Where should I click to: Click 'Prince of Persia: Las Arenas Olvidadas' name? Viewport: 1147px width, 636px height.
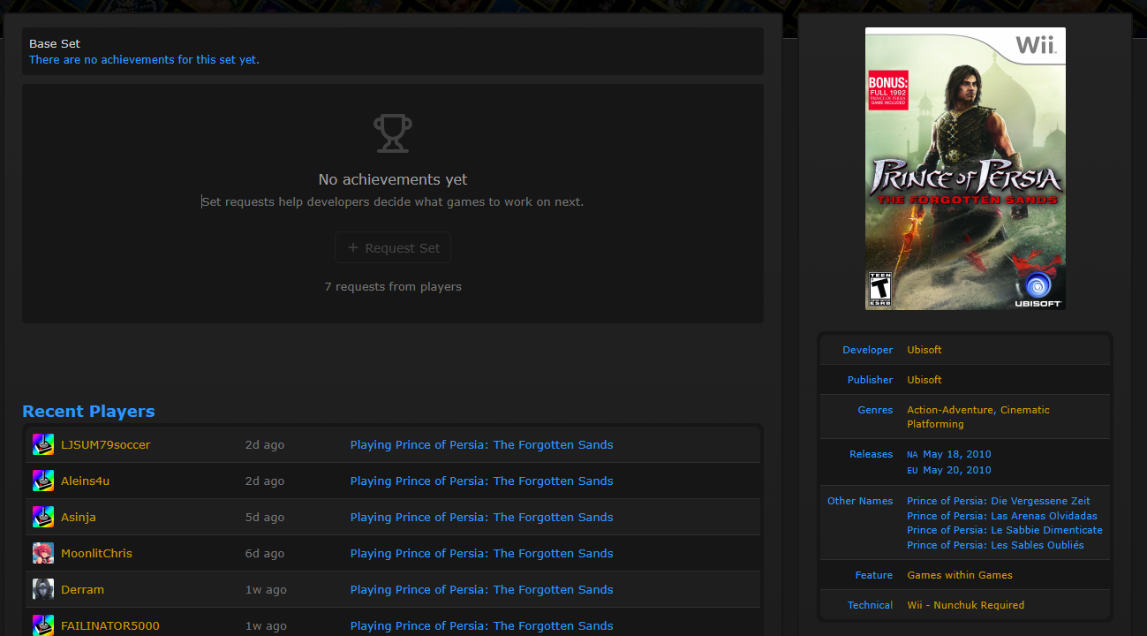click(1002, 516)
